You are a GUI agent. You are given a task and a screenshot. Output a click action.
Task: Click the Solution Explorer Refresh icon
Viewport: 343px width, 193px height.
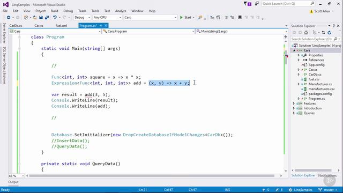329,33
